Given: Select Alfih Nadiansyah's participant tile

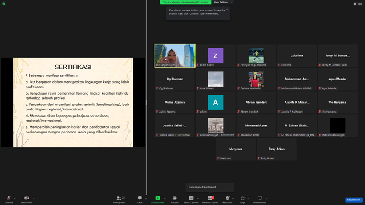Looking at the screenshot, I should 216,126.
